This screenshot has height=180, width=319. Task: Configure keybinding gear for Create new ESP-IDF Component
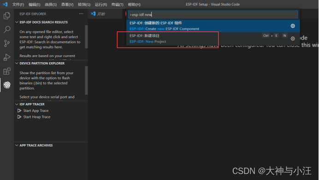coord(293,26)
